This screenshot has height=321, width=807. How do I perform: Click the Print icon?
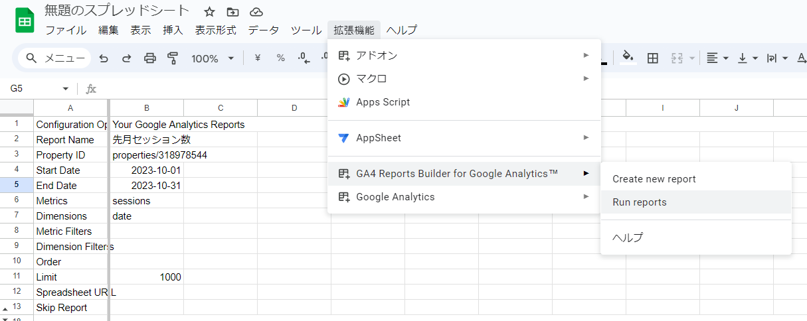click(150, 58)
